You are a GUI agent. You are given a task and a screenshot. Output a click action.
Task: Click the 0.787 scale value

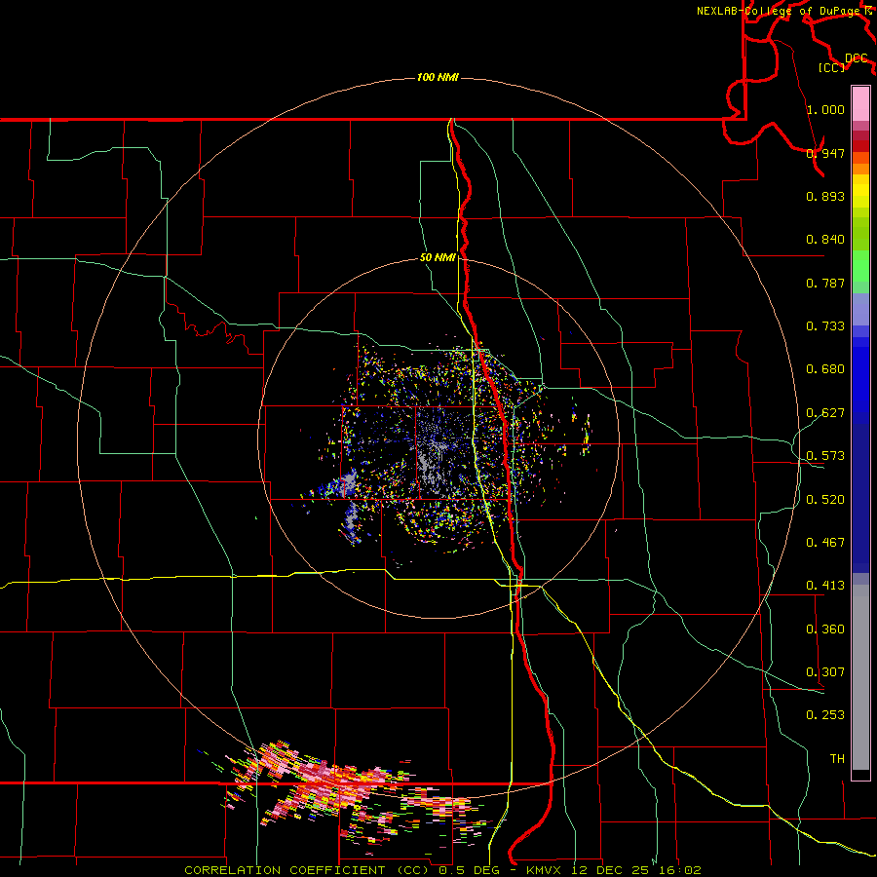tap(825, 283)
